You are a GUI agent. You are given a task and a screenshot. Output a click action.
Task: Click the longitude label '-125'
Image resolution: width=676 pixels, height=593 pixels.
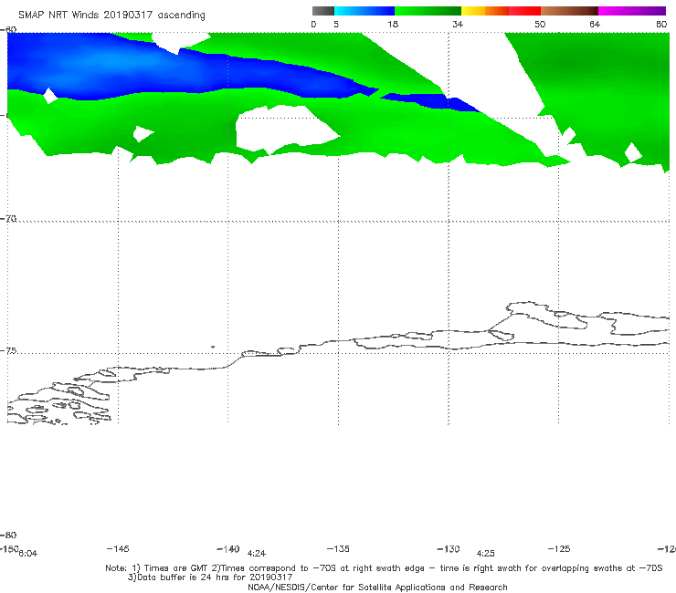tap(559, 548)
